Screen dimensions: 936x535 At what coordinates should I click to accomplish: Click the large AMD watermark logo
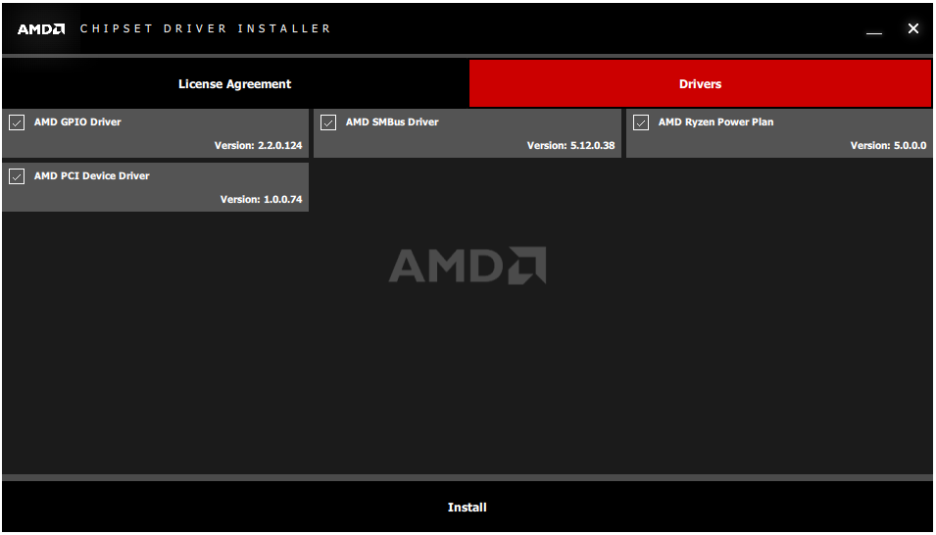(x=468, y=266)
